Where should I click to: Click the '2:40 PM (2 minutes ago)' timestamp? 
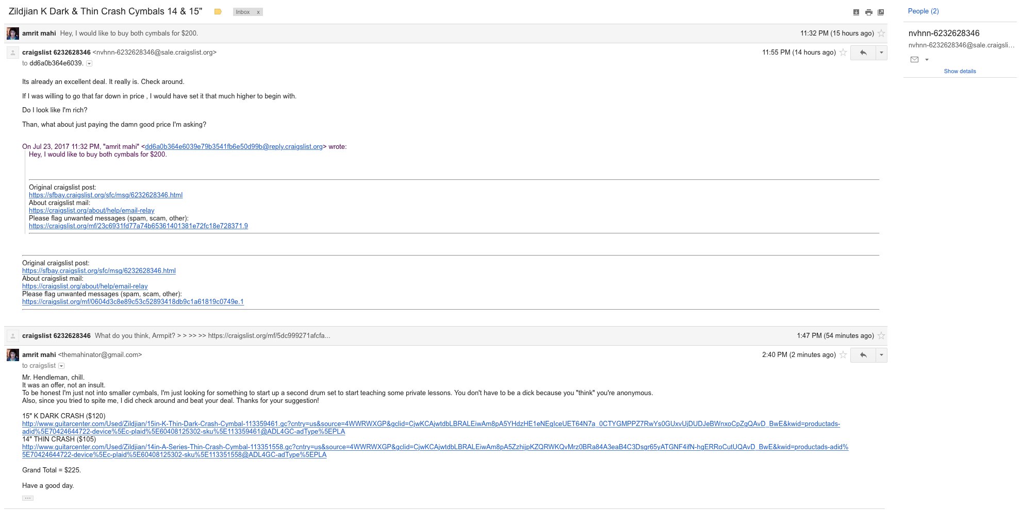799,355
